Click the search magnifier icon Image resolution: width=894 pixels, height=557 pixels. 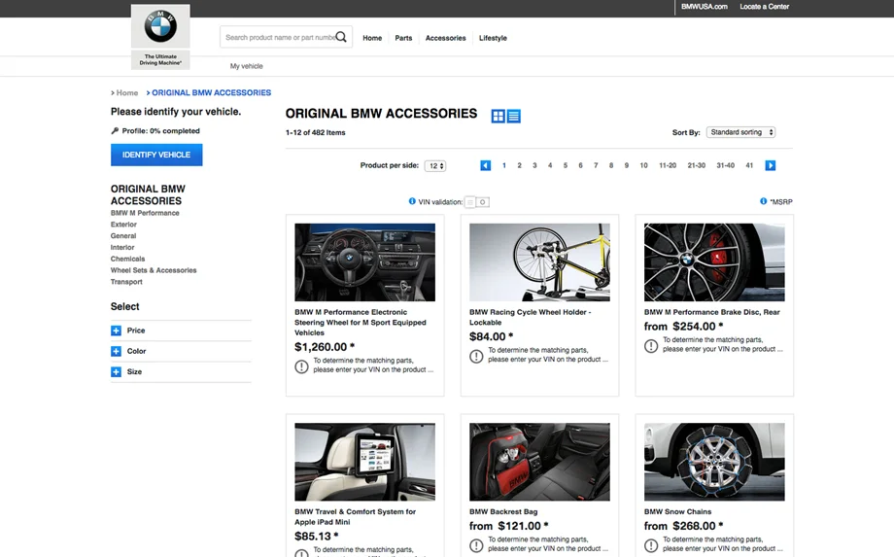(x=341, y=37)
